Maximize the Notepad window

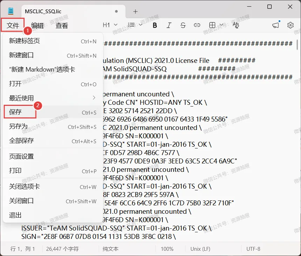click(269, 7)
